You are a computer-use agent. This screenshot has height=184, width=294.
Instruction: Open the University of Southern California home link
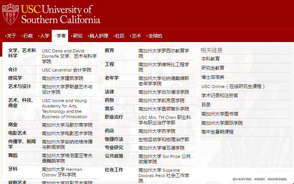tap(61, 14)
